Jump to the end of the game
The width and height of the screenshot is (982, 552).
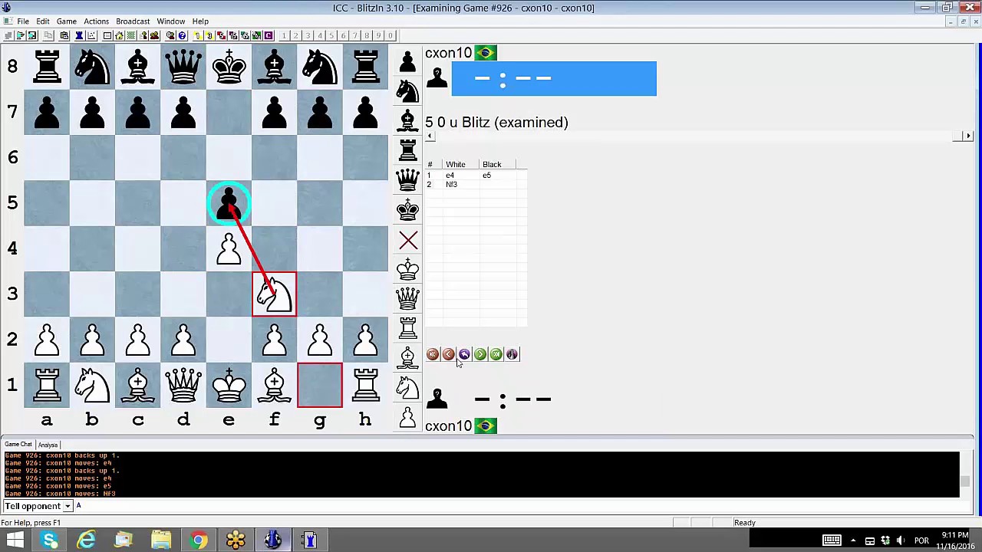tap(496, 354)
